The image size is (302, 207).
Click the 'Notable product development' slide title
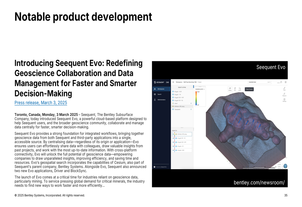pyautogui.click(x=83, y=17)
